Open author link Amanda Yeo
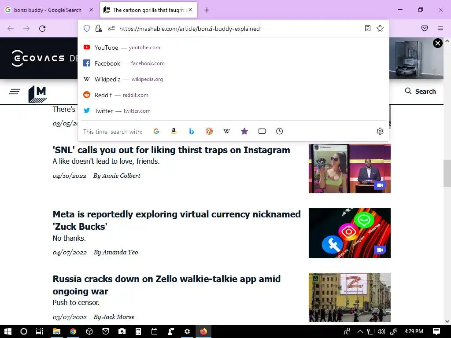The image size is (451, 338). (120, 252)
